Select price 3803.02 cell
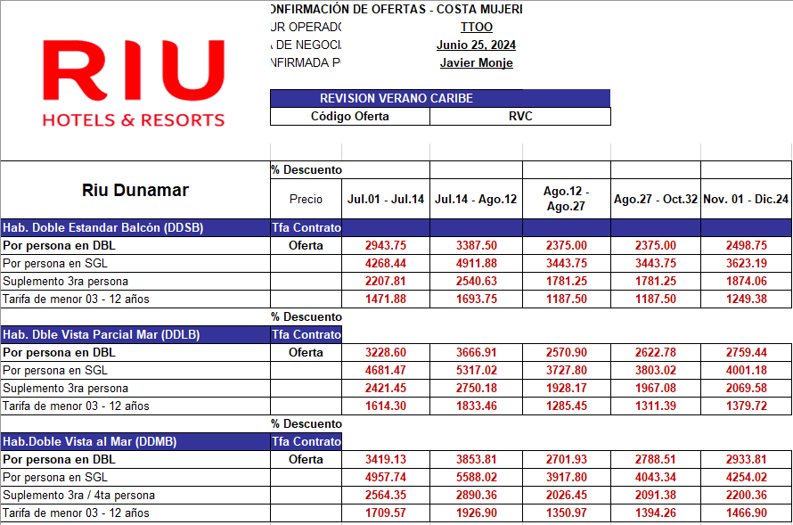Screen dimensions: 793x525 656,370
